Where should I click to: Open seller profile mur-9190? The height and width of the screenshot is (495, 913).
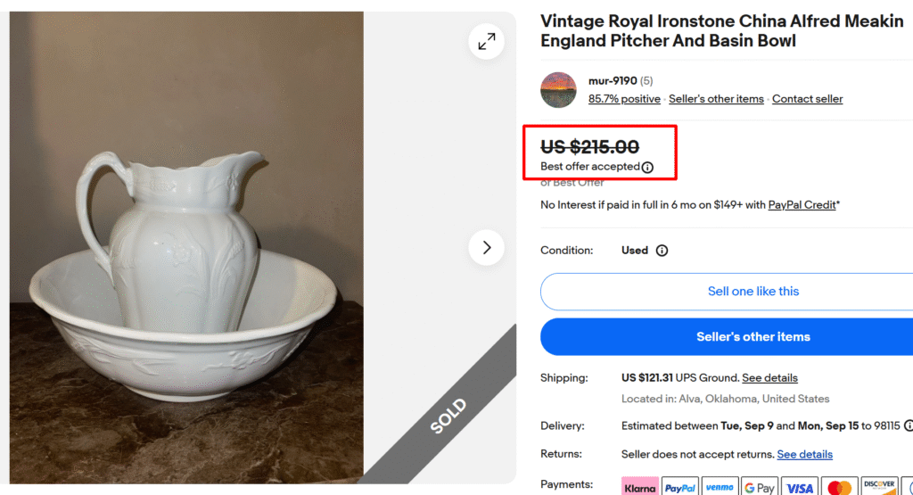coord(612,81)
